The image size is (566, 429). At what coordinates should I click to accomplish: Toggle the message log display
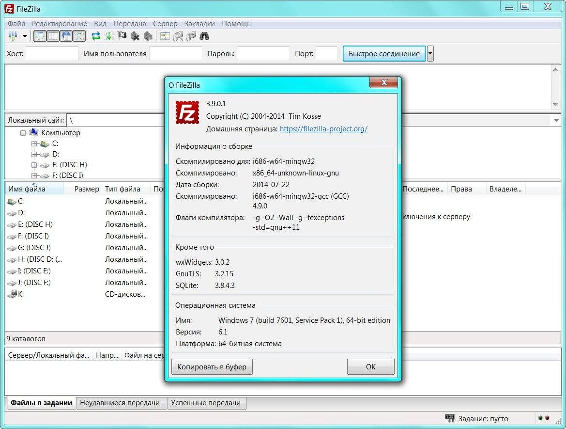(40, 36)
